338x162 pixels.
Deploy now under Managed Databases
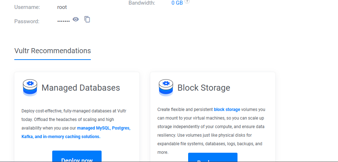point(77,156)
